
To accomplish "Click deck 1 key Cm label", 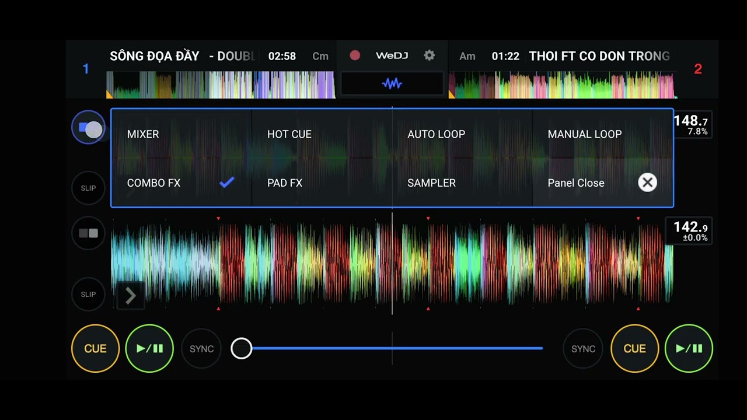I will pos(320,56).
